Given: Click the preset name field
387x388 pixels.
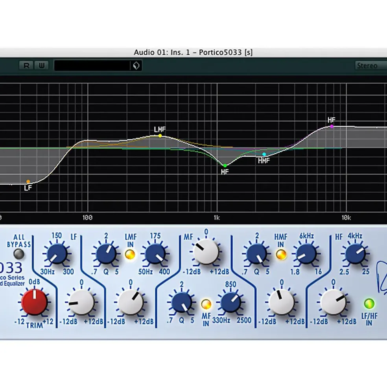Looking at the screenshot, I should (x=92, y=66).
